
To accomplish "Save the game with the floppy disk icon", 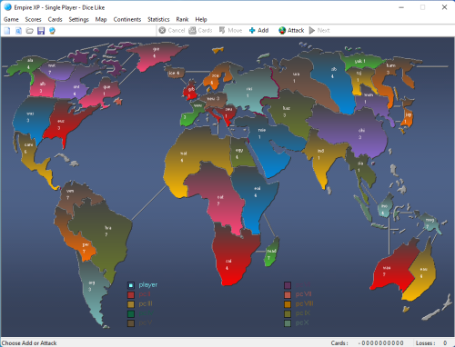I will tap(41, 31).
